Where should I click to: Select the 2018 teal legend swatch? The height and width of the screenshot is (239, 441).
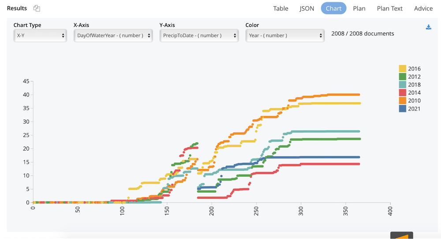tap(403, 85)
